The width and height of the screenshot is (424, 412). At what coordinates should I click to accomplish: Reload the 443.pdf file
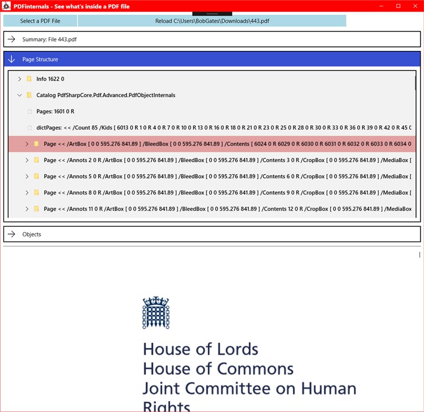pos(212,21)
